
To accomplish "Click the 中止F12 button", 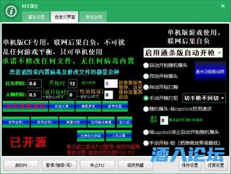I will click(x=97, y=165).
